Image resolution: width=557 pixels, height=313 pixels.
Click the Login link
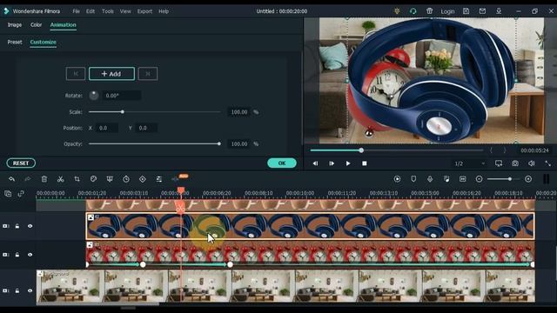coord(447,11)
